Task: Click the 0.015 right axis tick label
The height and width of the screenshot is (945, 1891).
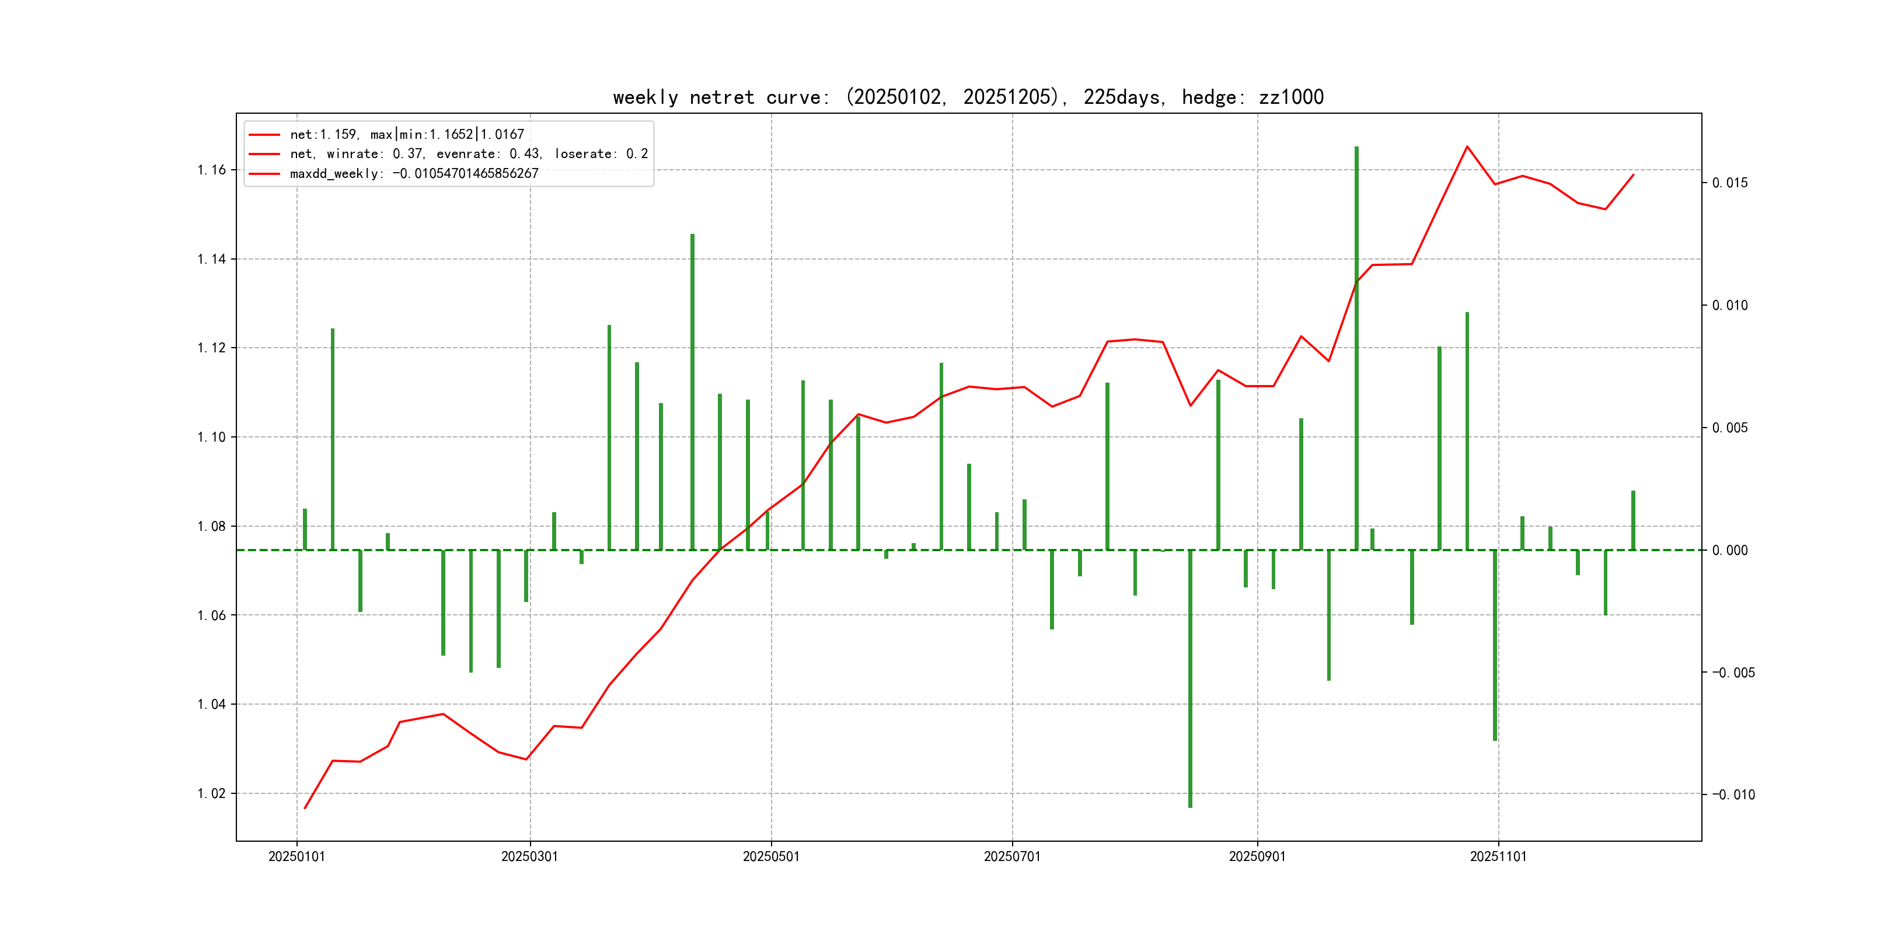Action: (1729, 183)
